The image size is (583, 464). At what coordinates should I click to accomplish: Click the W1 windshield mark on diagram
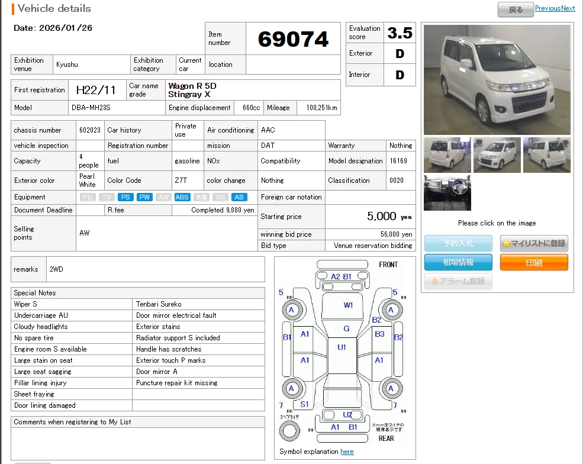[348, 305]
